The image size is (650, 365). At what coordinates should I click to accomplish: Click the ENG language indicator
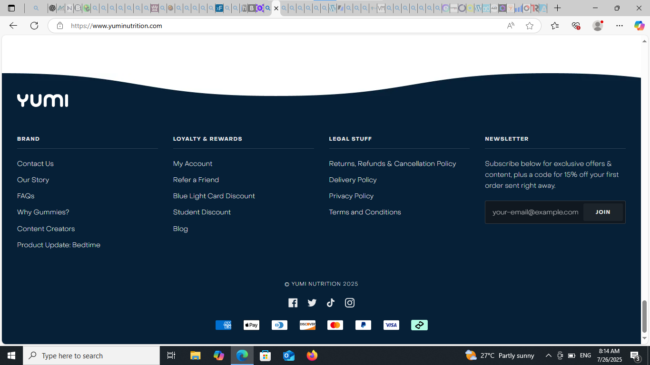[585, 355]
